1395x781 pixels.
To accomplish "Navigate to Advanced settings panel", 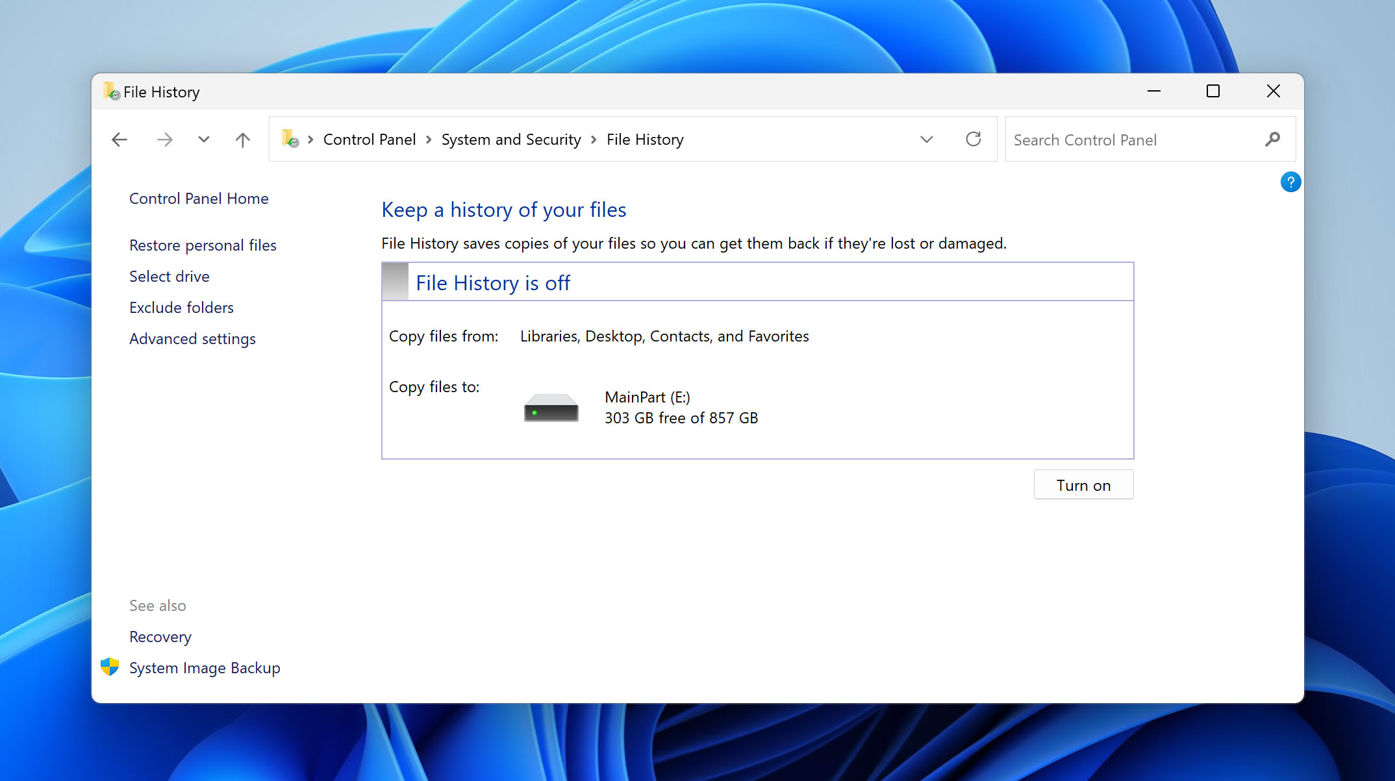I will click(193, 338).
